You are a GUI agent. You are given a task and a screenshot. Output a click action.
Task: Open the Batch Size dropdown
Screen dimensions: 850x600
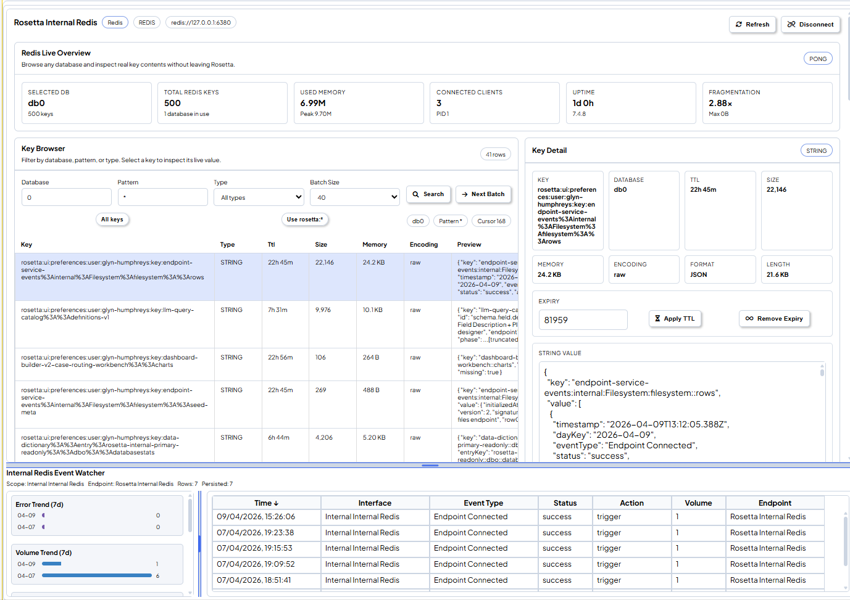(x=354, y=197)
